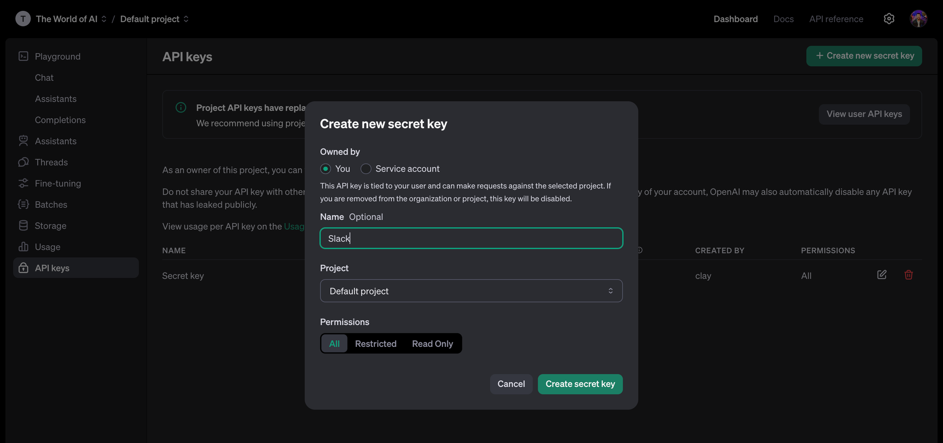Image resolution: width=943 pixels, height=443 pixels.
Task: Click the settings gear icon
Action: click(889, 19)
